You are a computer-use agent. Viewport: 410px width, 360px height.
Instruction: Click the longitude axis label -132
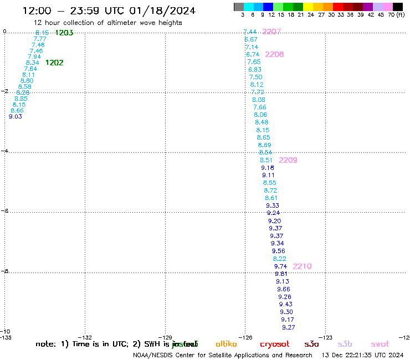pos(85,337)
